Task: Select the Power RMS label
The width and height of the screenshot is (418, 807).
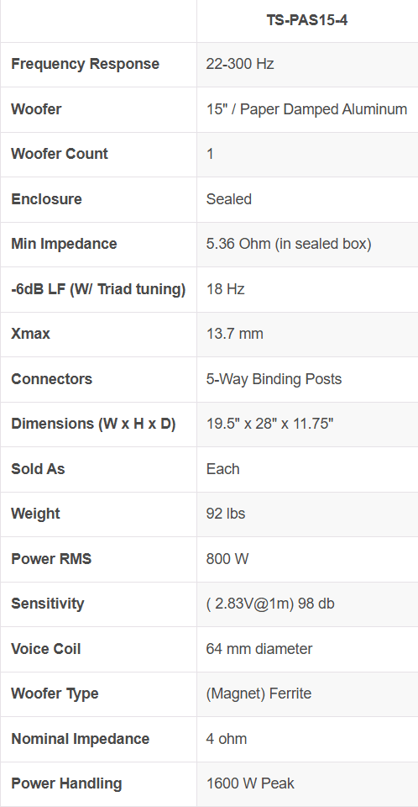Action: [51, 559]
